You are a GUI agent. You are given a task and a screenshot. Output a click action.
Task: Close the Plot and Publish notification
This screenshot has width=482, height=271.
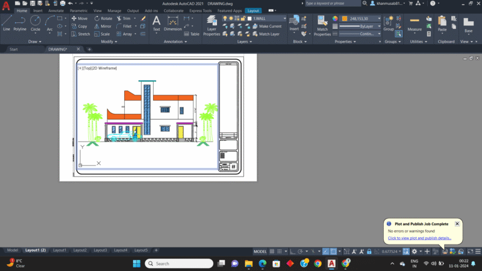click(x=457, y=223)
